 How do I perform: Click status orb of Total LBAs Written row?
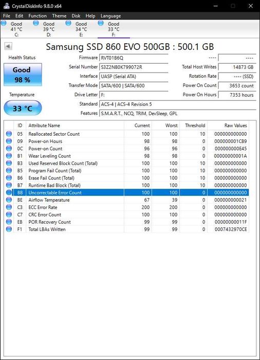click(9, 229)
